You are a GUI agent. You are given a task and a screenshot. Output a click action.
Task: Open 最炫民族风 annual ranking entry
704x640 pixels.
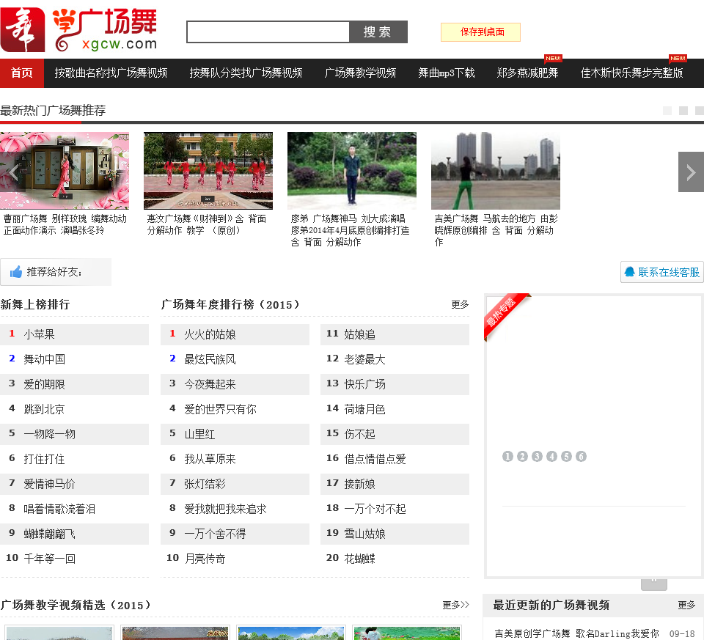pos(210,359)
